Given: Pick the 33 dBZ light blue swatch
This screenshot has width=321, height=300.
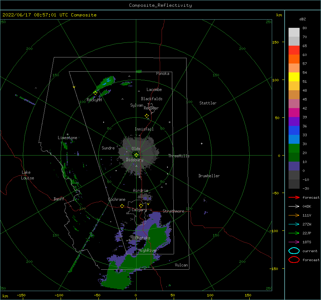Looking at the screenshot, I should click(294, 139).
